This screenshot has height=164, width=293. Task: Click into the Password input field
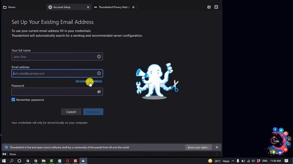point(57,92)
